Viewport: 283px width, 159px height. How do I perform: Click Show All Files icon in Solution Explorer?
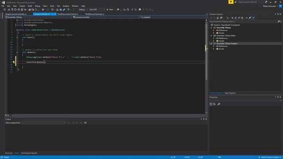[x=242, y=18]
